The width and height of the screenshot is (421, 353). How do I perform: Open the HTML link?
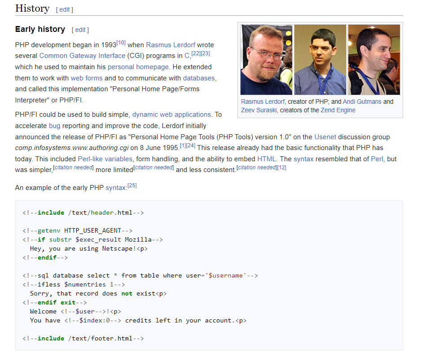(x=266, y=159)
